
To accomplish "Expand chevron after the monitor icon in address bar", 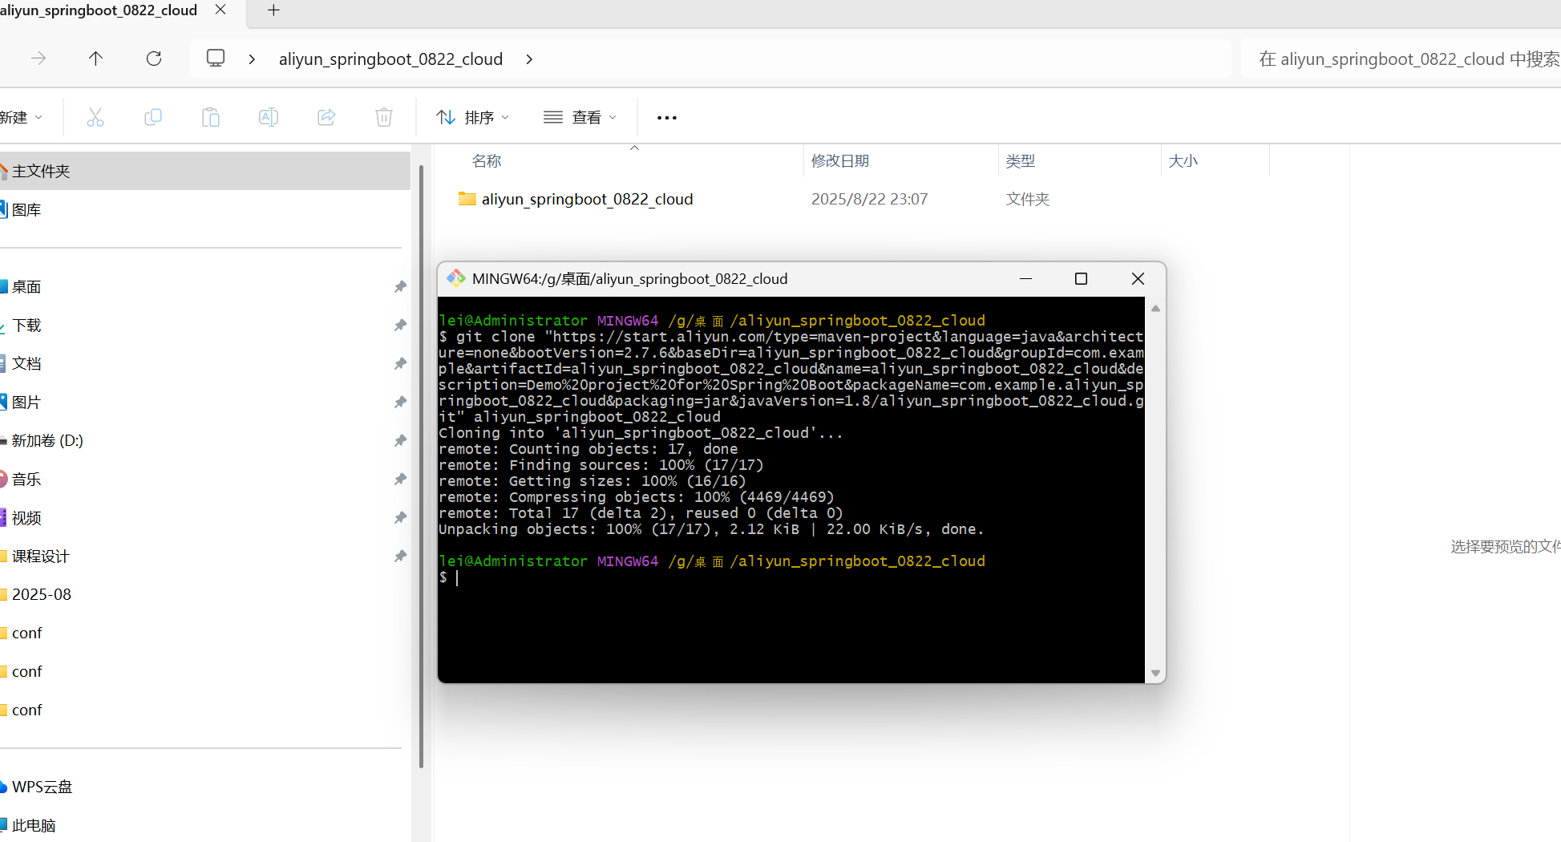I will pos(252,59).
